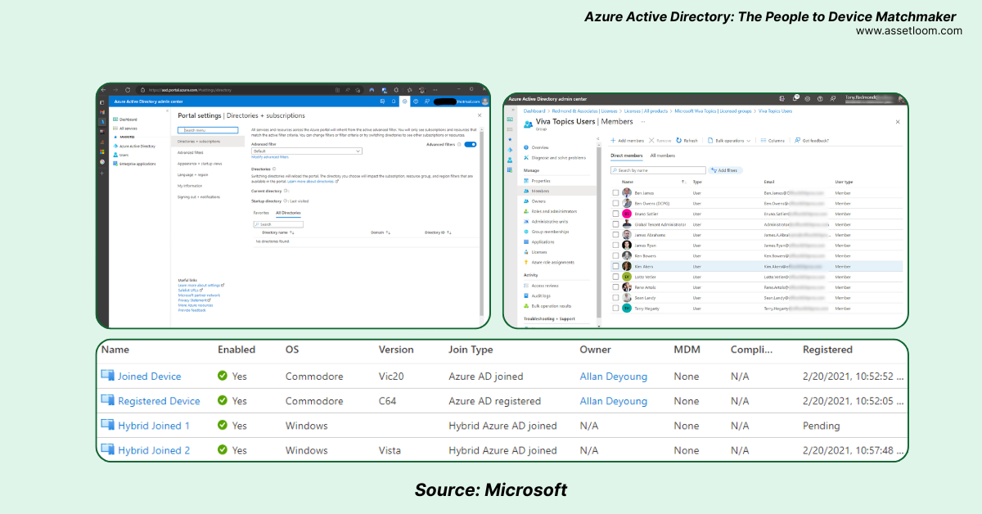Click the Search by name field

[657, 170]
